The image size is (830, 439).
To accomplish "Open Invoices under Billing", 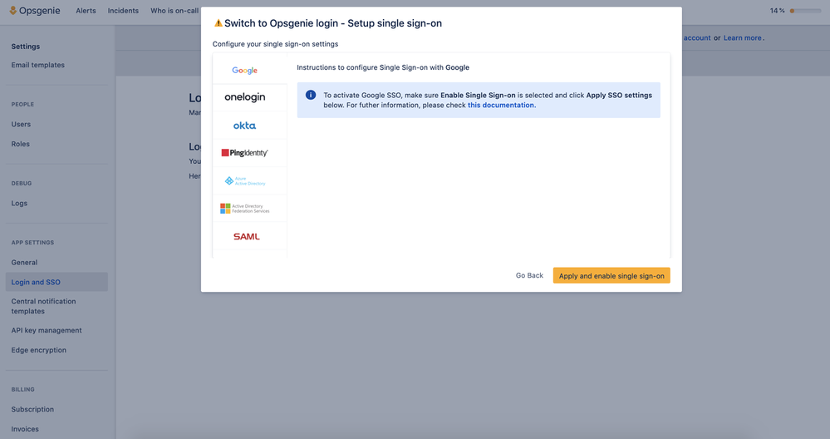I will click(x=25, y=429).
